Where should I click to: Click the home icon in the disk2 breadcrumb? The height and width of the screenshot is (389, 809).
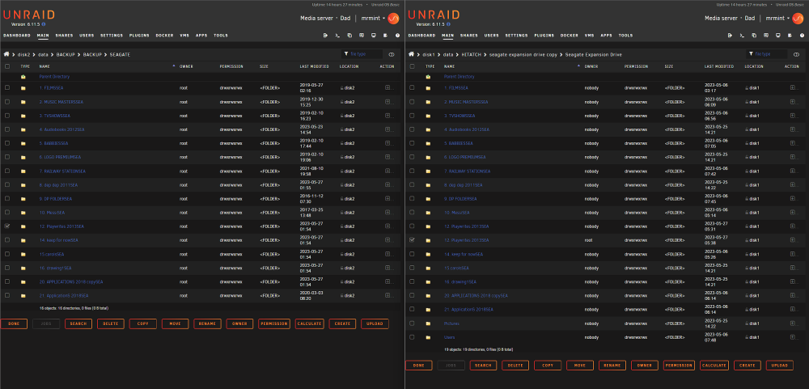tap(6, 54)
